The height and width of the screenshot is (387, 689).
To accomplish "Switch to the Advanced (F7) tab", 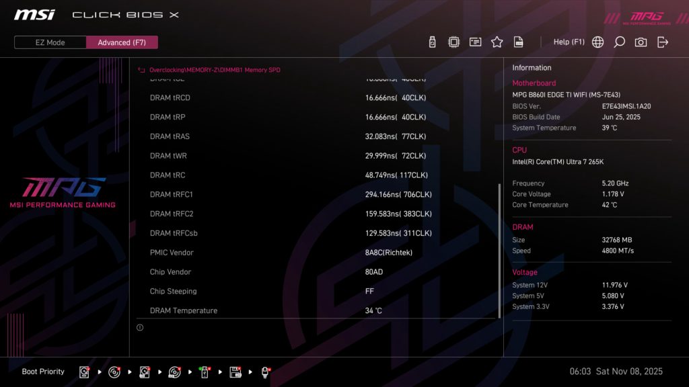I will pos(122,42).
